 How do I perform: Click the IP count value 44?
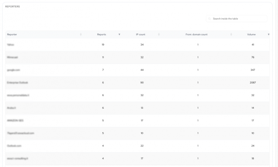142,70
